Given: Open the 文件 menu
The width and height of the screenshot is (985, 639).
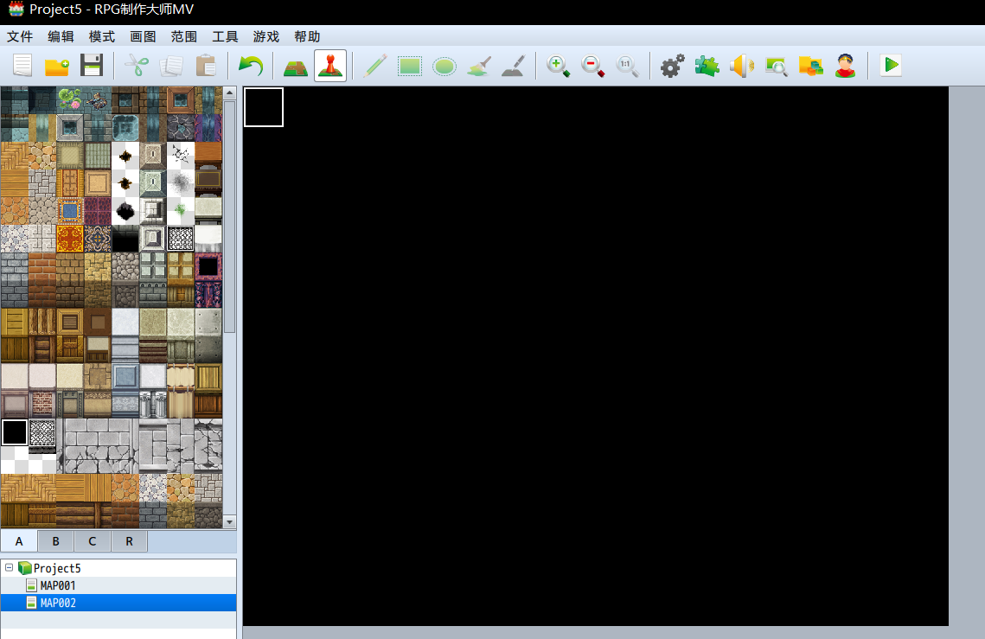Looking at the screenshot, I should 20,36.
